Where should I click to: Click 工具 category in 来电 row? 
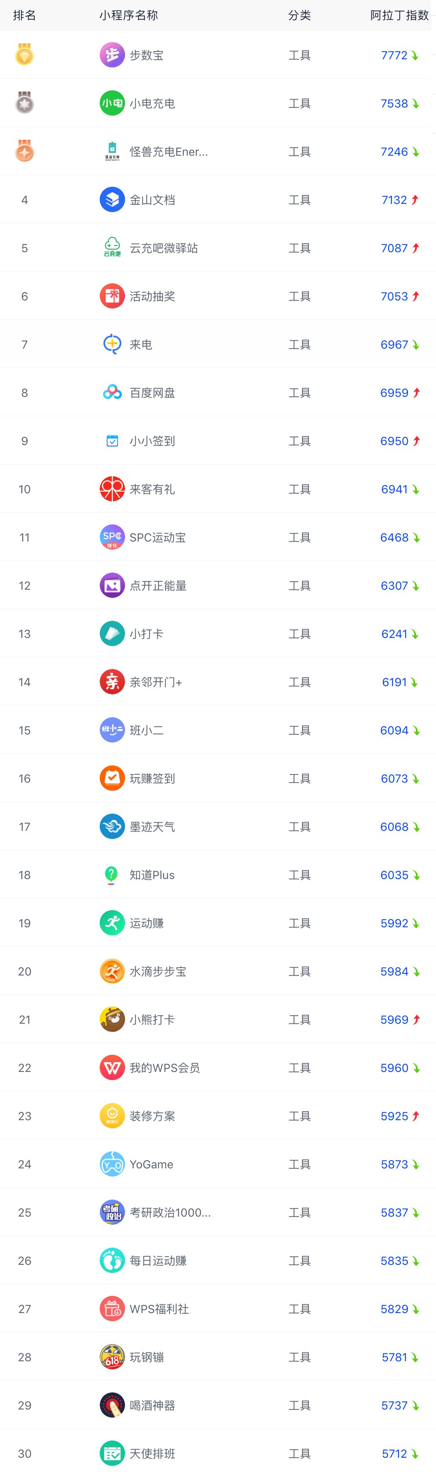tap(300, 345)
